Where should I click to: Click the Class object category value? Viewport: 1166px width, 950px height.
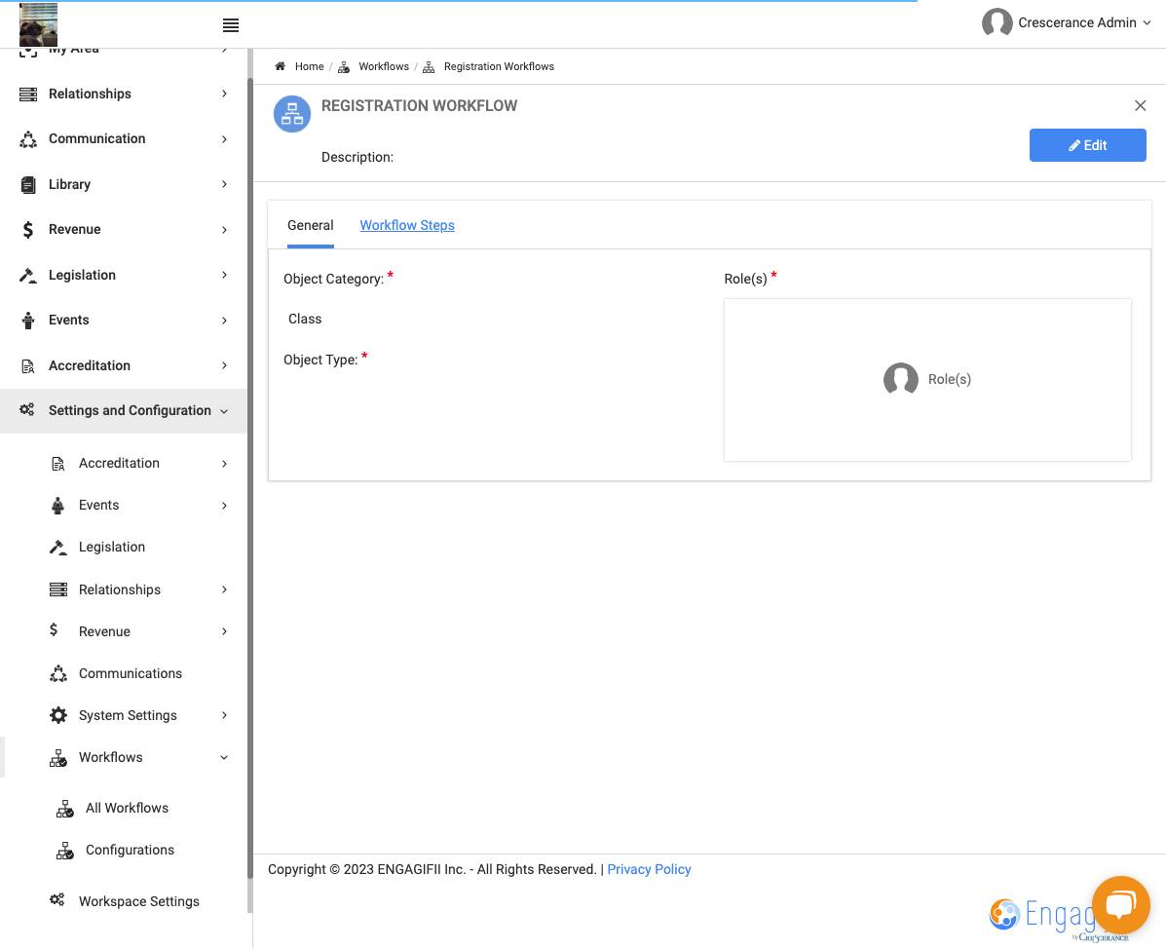tap(305, 320)
